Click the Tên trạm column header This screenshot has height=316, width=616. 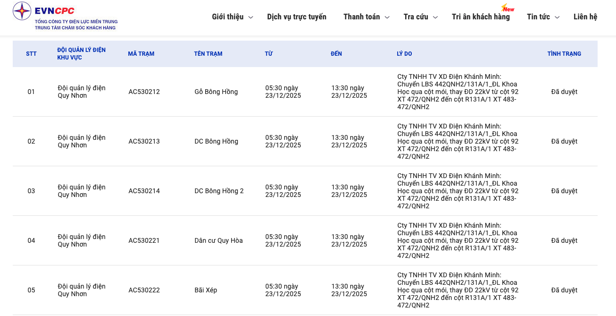208,54
